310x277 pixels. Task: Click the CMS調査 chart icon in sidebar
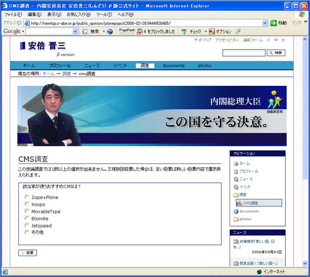click(x=239, y=203)
